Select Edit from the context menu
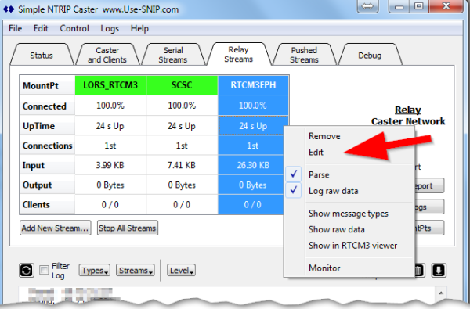Image resolution: width=470 pixels, height=309 pixels. click(x=316, y=152)
